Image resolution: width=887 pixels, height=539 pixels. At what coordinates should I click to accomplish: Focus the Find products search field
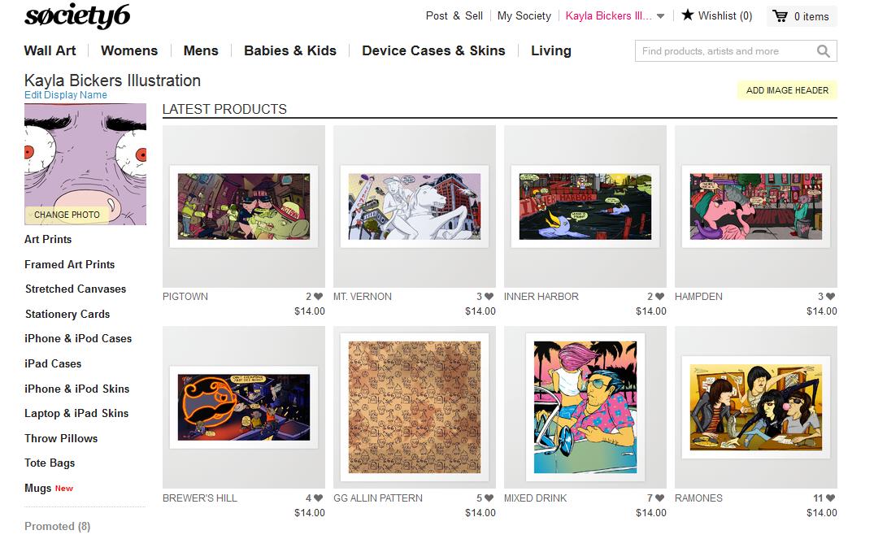click(x=726, y=51)
